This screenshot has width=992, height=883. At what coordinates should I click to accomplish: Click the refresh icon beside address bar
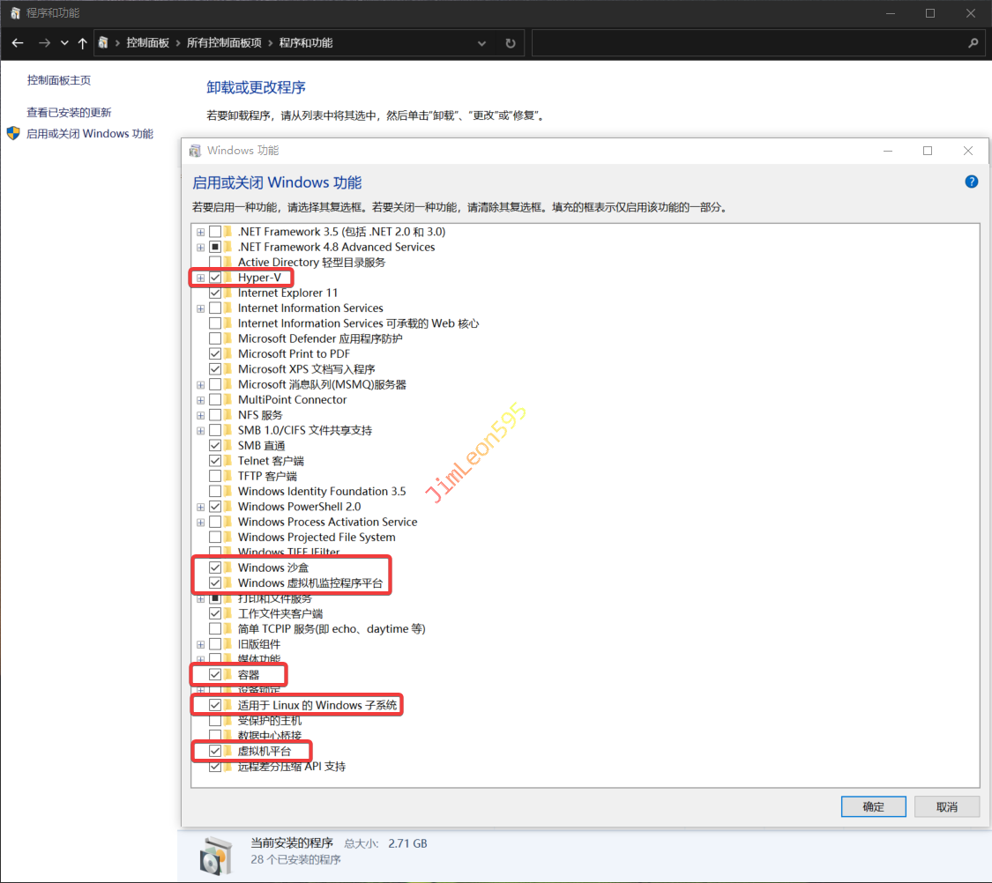511,42
